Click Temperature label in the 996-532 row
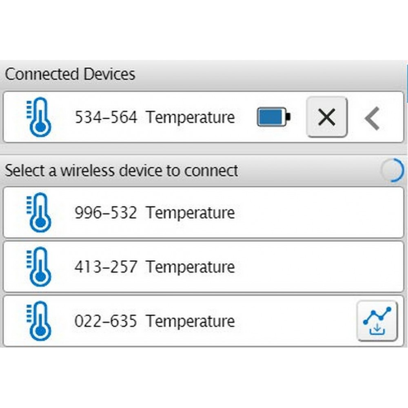 click(191, 213)
